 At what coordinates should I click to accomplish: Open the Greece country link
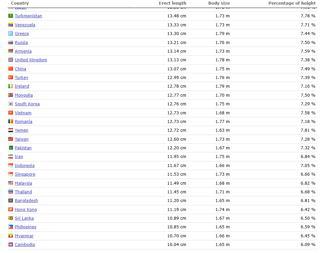pos(22,34)
